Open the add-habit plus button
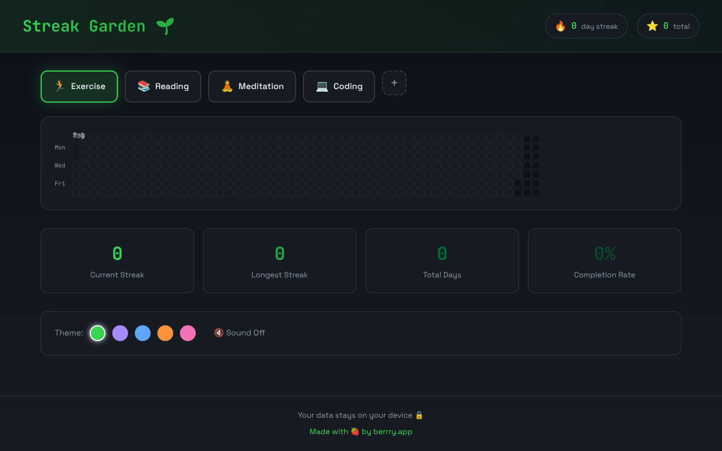722x451 pixels. tap(394, 83)
